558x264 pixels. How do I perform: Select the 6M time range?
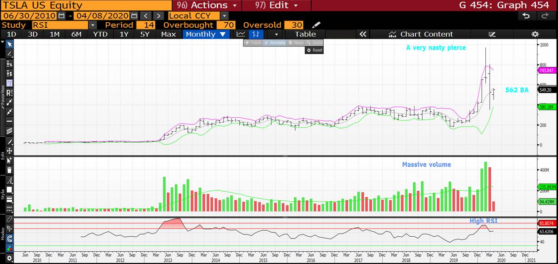[76, 34]
